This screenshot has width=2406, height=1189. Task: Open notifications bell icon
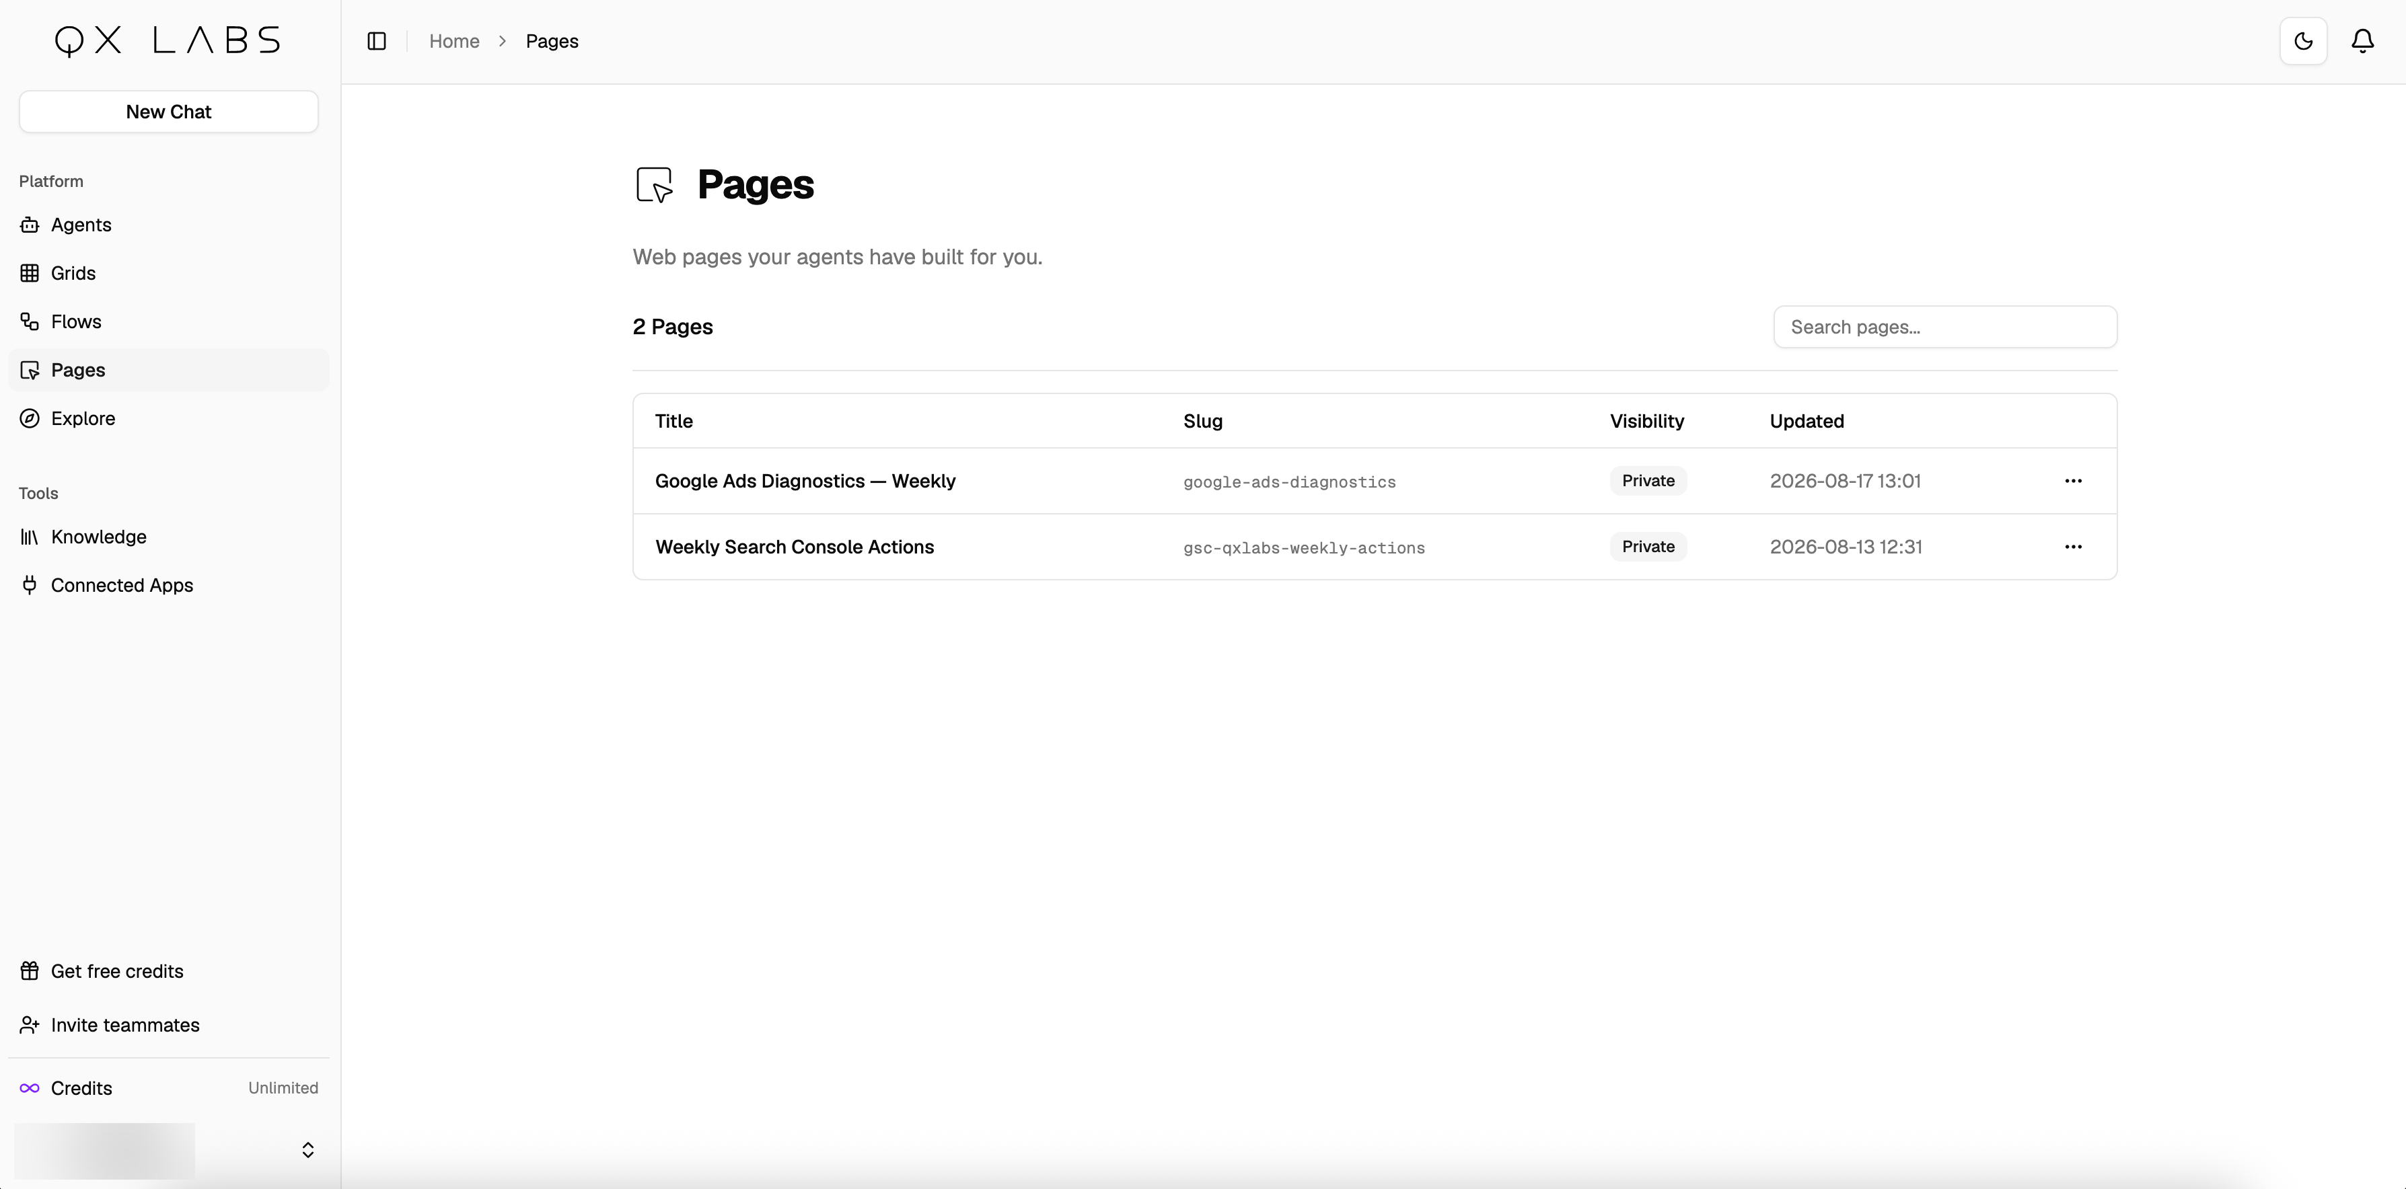point(2362,41)
